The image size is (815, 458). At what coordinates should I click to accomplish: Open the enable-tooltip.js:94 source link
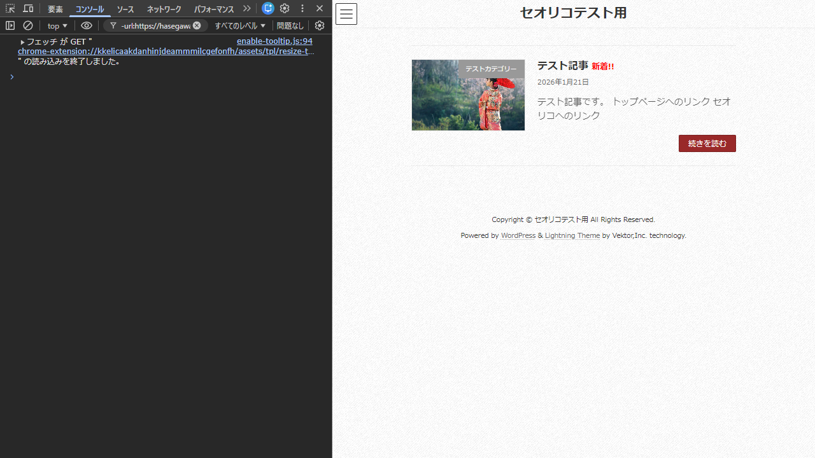pos(274,41)
